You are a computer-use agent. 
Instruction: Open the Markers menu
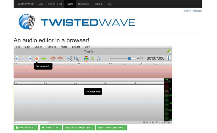pyautogui.click(x=51, y=47)
